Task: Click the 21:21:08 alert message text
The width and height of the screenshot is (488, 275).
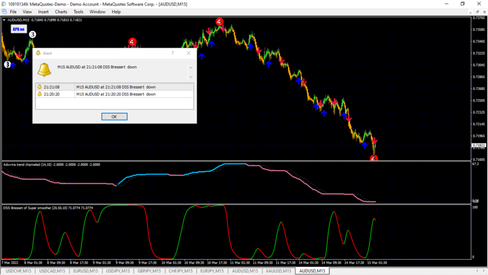Action: point(116,87)
